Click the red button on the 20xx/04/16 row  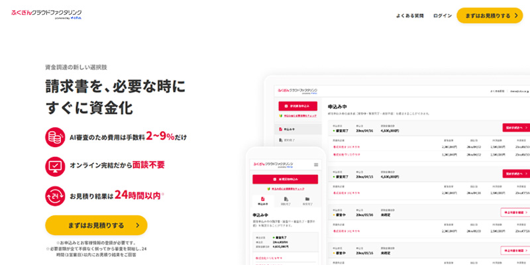[517, 127]
